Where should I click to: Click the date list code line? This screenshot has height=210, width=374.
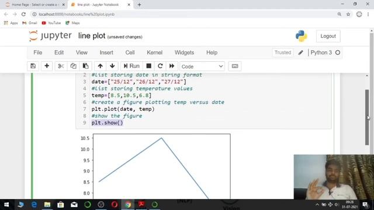[x=139, y=82]
